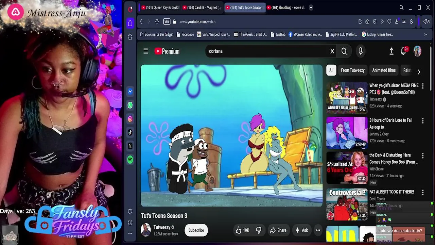Open WhatsApp in the sidebar
Image resolution: width=435 pixels, height=245 pixels.
(x=130, y=105)
